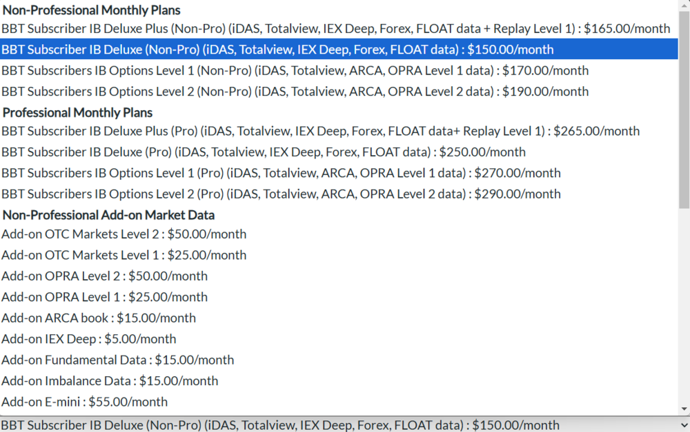Select IB Options Level 1 (Pro) plan
Screen dimensions: 690x432
pyautogui.click(x=281, y=173)
